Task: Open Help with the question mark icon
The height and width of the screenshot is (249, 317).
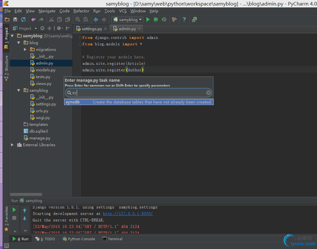Action: click(x=184, y=20)
